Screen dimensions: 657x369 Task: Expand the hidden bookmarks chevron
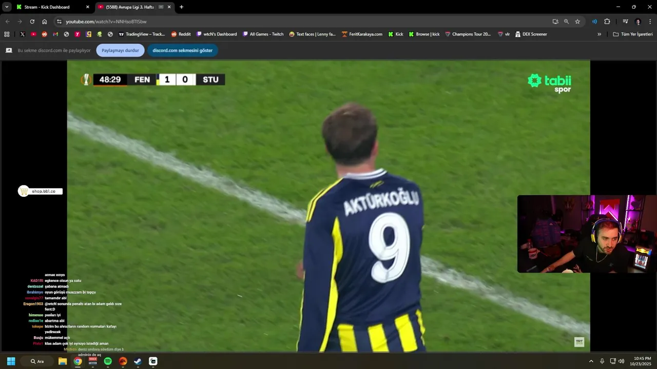click(x=599, y=34)
